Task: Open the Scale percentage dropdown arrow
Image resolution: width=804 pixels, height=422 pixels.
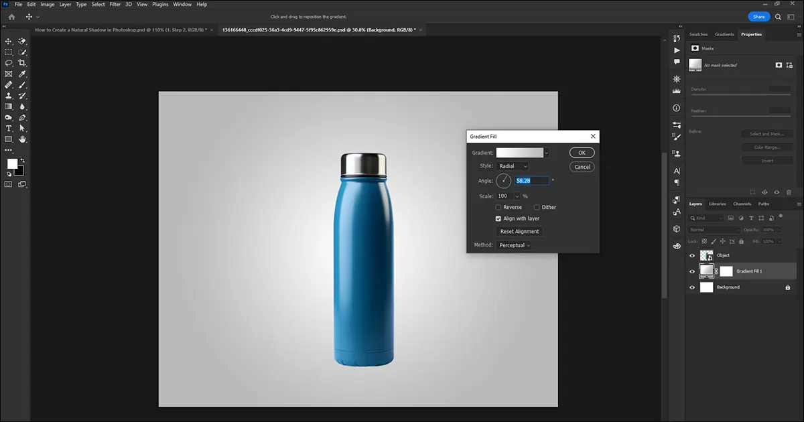Action: pyautogui.click(x=517, y=196)
